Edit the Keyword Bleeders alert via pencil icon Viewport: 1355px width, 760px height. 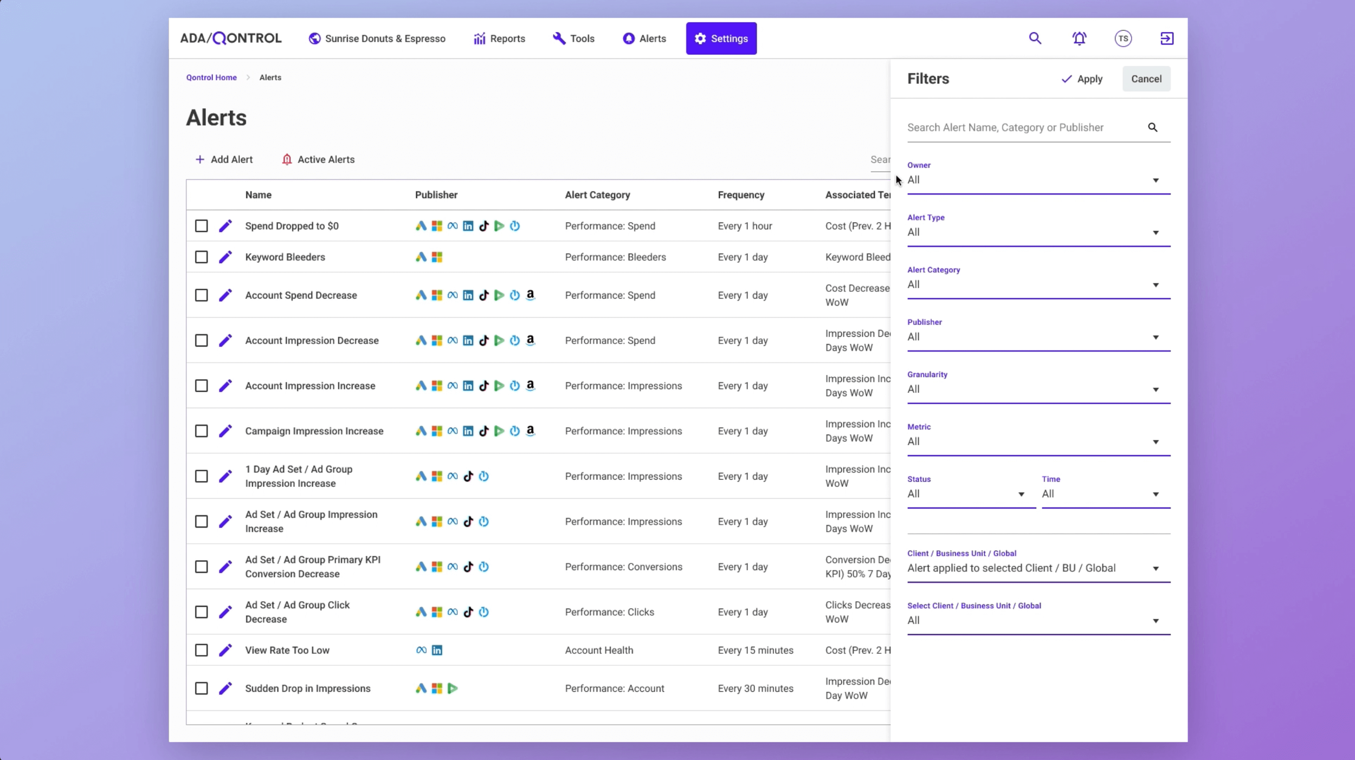pyautogui.click(x=225, y=257)
